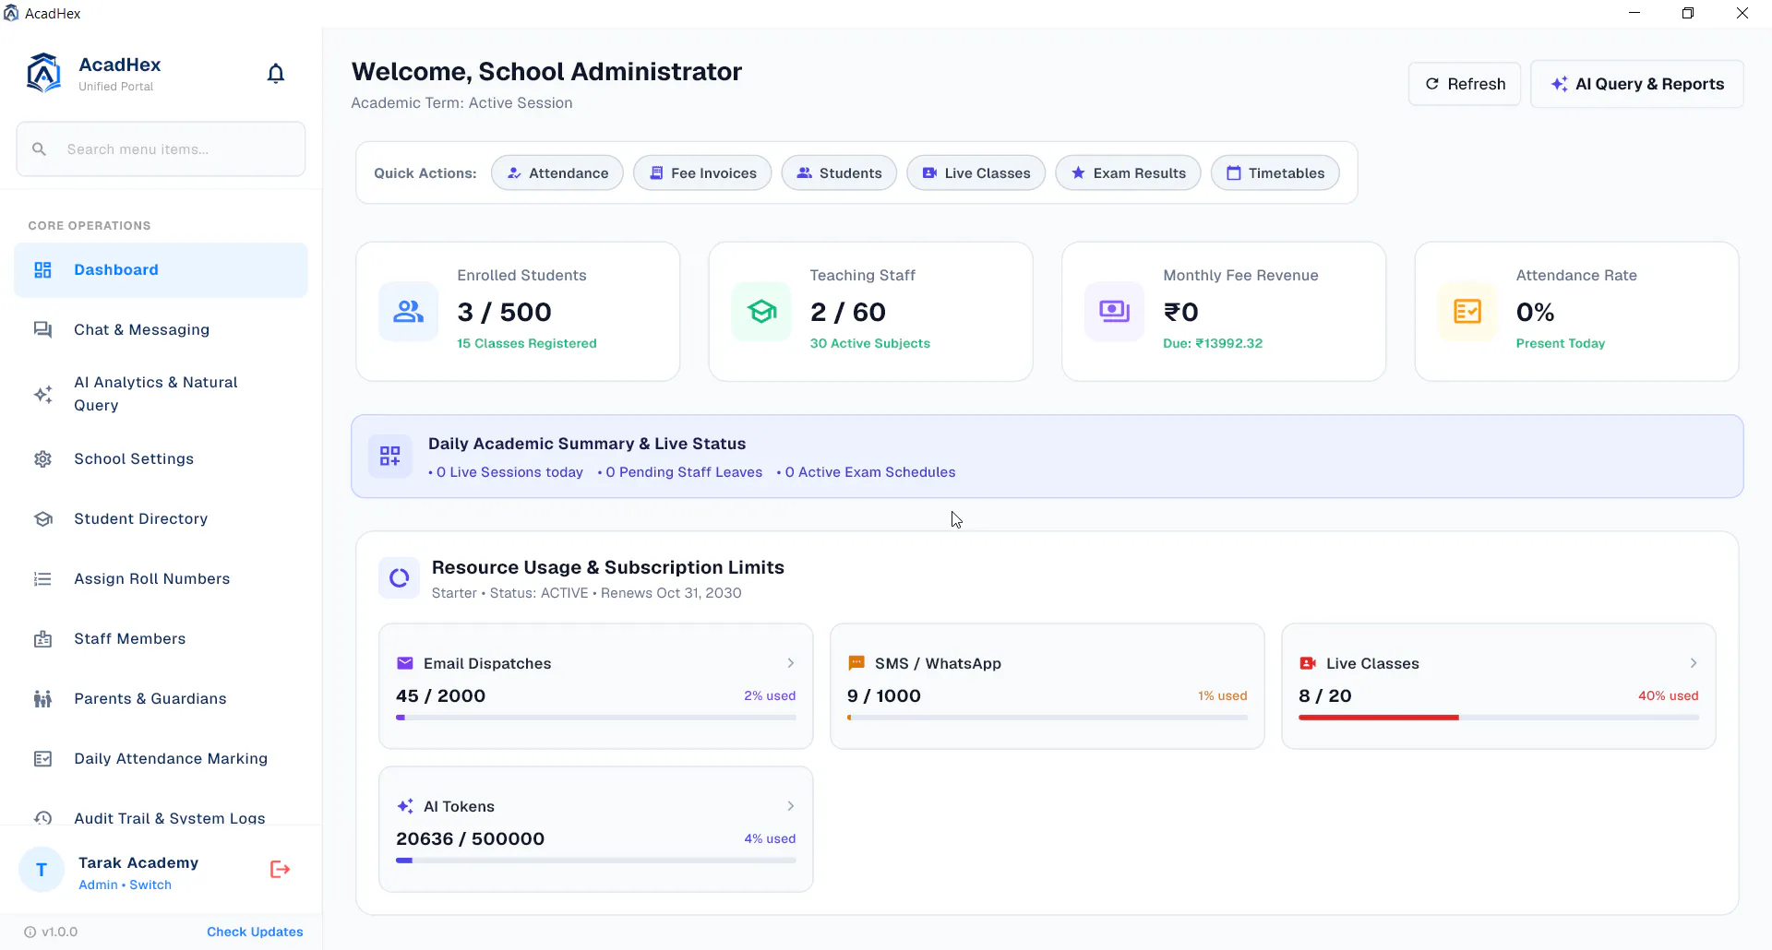Expand the Live Classes usage chevron
This screenshot has height=950, width=1772.
coord(1694,663)
